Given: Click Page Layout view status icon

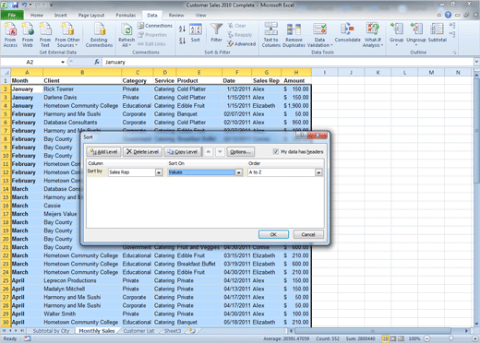Looking at the screenshot, I should pos(393,338).
